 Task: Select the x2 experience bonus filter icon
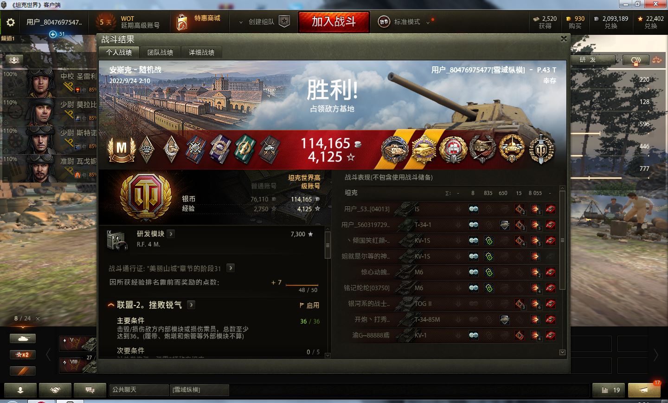click(23, 355)
